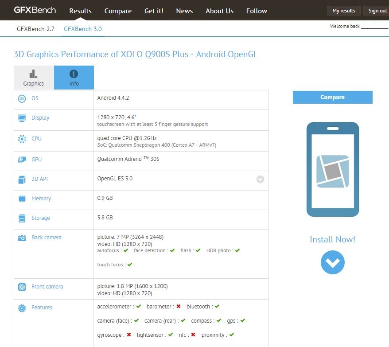Click the Storage label
Screen dimensions: 389x347
pyautogui.click(x=41, y=218)
